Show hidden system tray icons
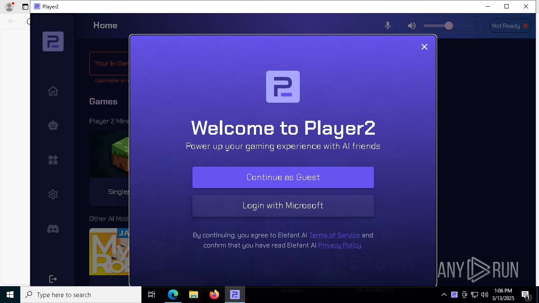 click(444, 295)
